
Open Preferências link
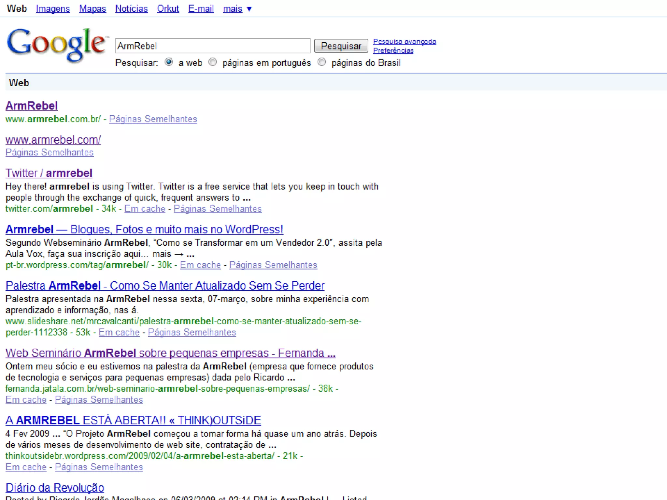[393, 50]
